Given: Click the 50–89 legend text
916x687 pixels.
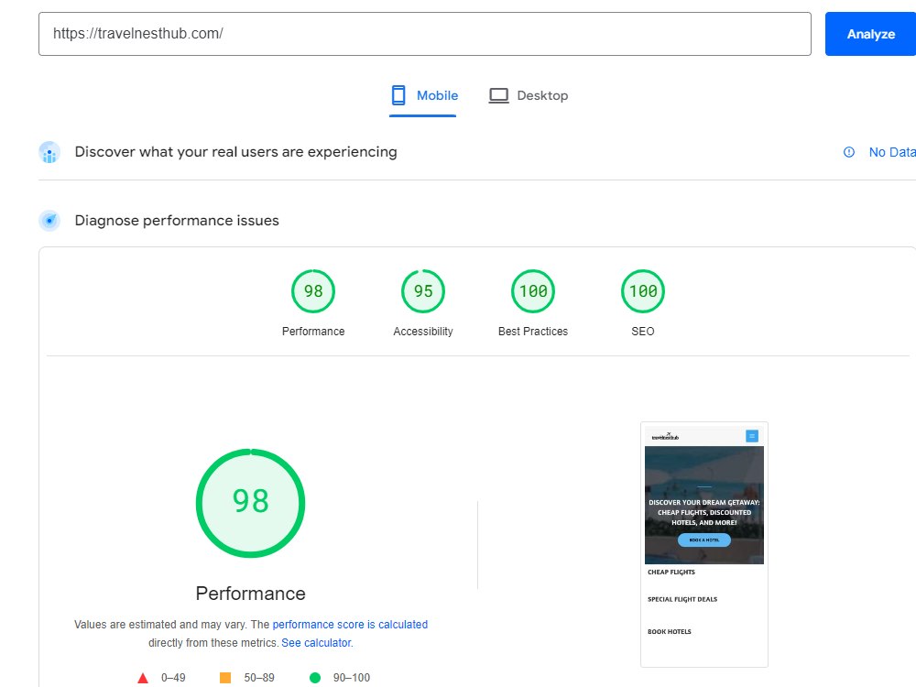Looking at the screenshot, I should click(259, 678).
